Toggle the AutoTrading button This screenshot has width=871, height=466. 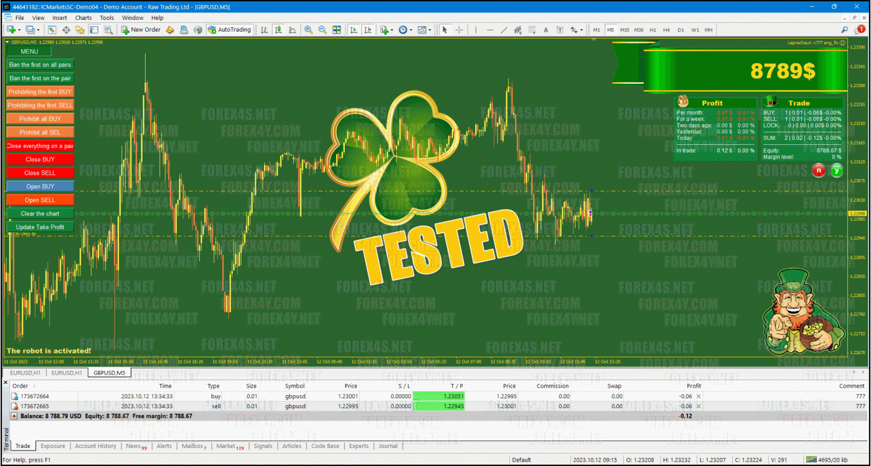[x=230, y=30]
